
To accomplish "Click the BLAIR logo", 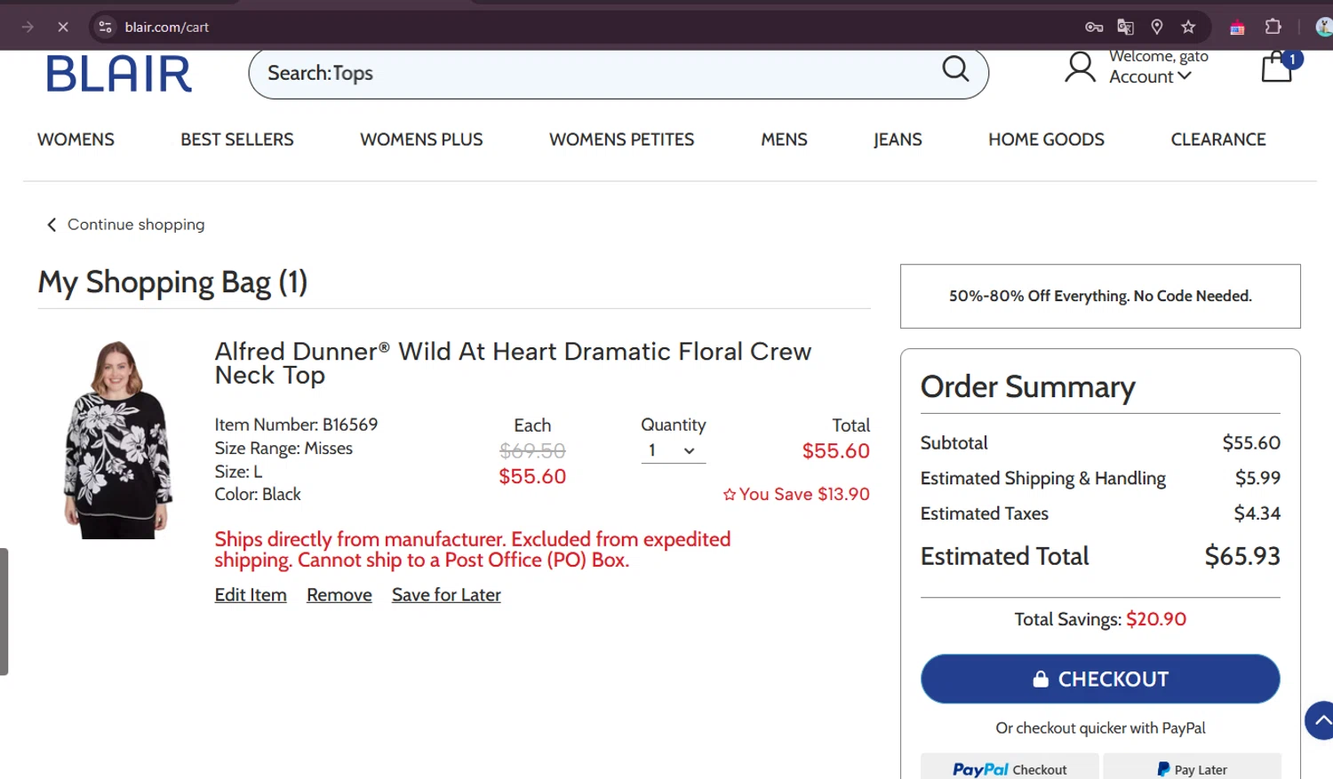I will [x=119, y=74].
